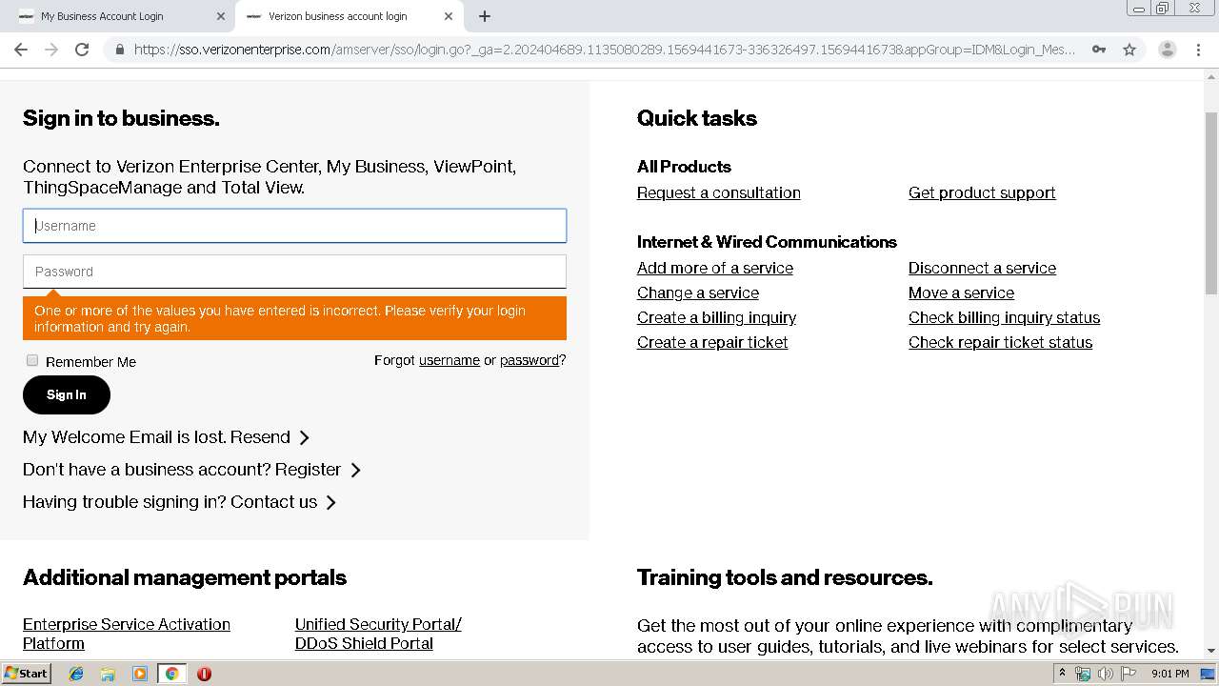The width and height of the screenshot is (1219, 686).
Task: Open Unified Security Portal/DDoS Shield Portal link
Action: click(378, 634)
